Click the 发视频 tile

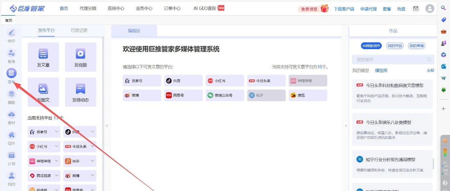pos(81,57)
